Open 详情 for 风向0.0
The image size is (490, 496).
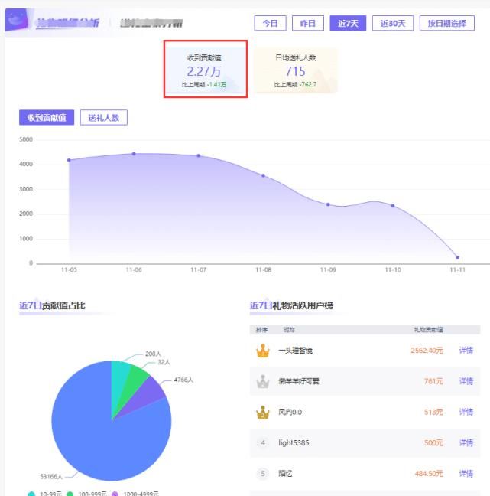(x=466, y=412)
